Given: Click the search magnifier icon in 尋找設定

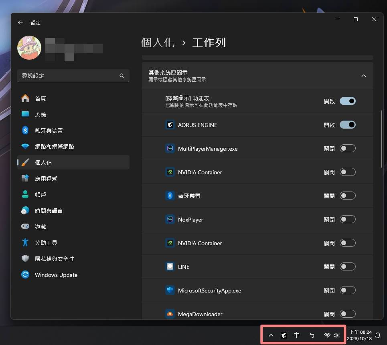Looking at the screenshot, I should [122, 76].
